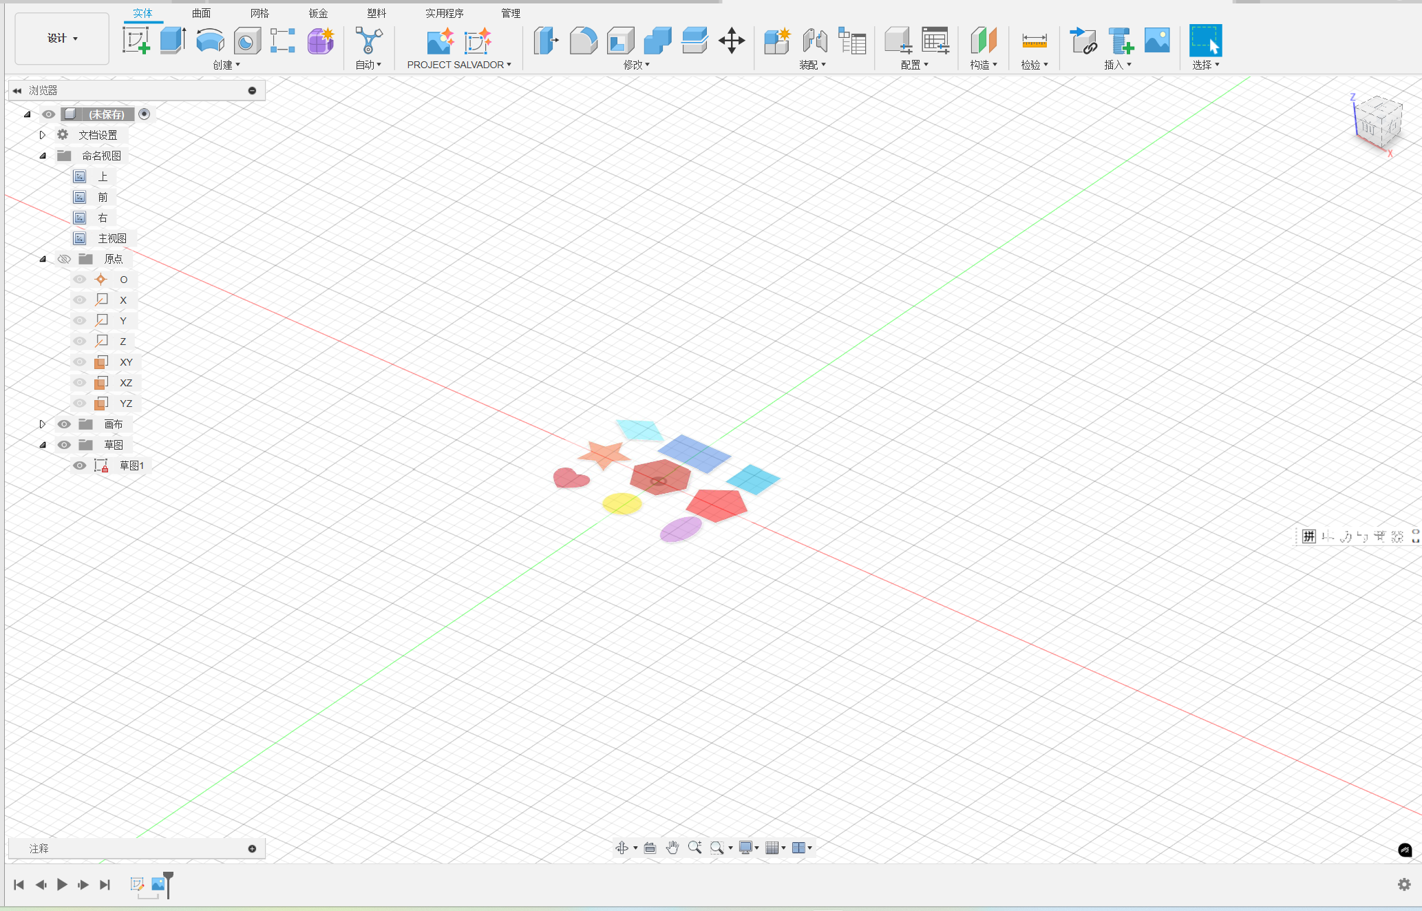Switch to the 网格 tab
The height and width of the screenshot is (911, 1422).
point(259,13)
